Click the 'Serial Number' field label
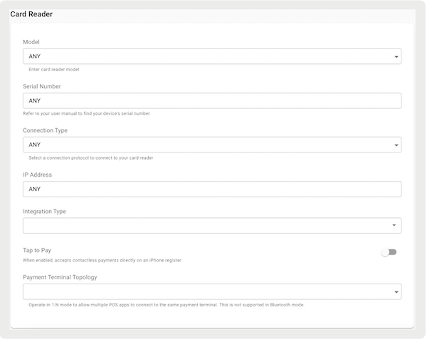Viewport: 427px width, 342px height. [x=42, y=86]
